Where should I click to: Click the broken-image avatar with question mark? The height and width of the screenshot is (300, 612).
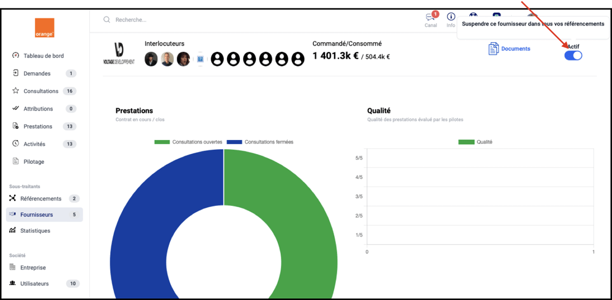(200, 59)
